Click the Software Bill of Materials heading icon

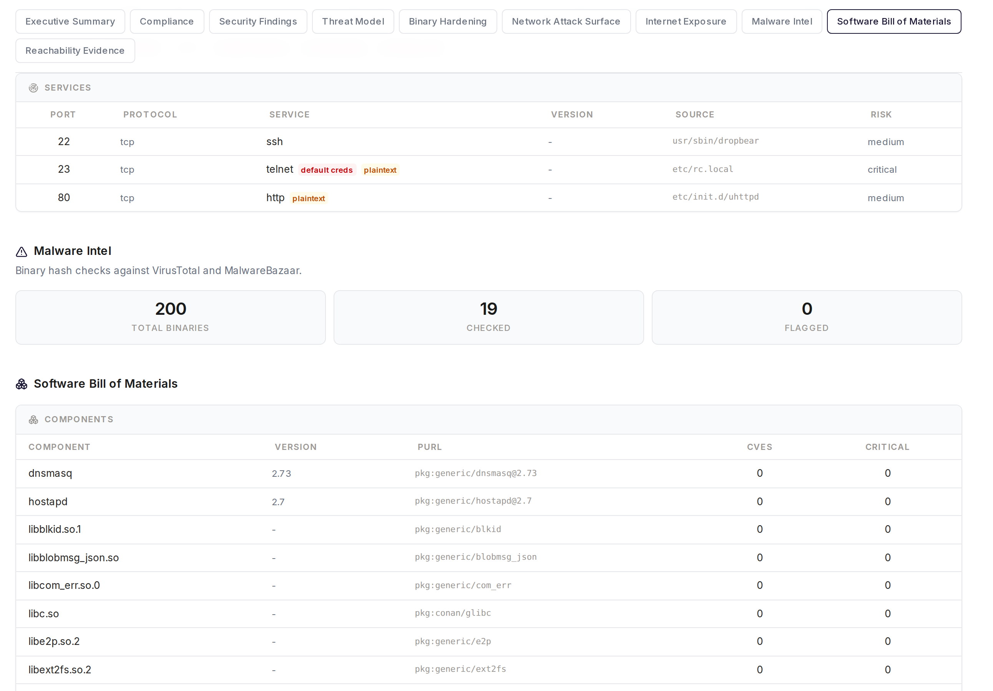(22, 384)
